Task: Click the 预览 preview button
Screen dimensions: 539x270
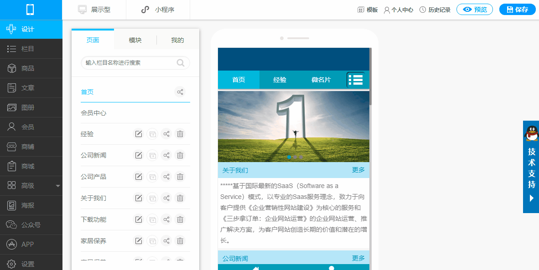Action: [475, 10]
